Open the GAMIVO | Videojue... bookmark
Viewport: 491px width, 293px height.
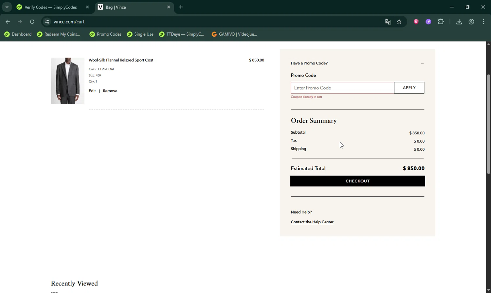234,34
